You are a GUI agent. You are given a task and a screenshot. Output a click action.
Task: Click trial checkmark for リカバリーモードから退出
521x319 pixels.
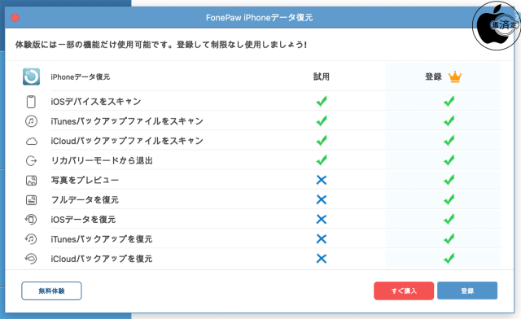(322, 160)
